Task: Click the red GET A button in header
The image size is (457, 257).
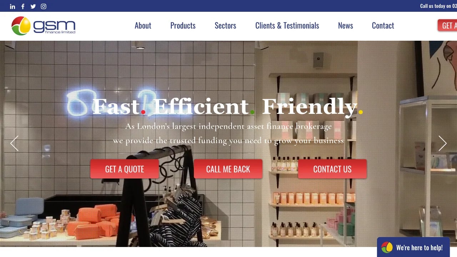Action: click(447, 25)
